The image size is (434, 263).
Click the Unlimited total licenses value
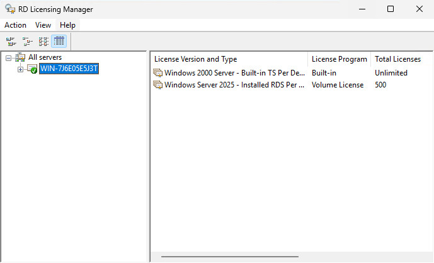[391, 73]
